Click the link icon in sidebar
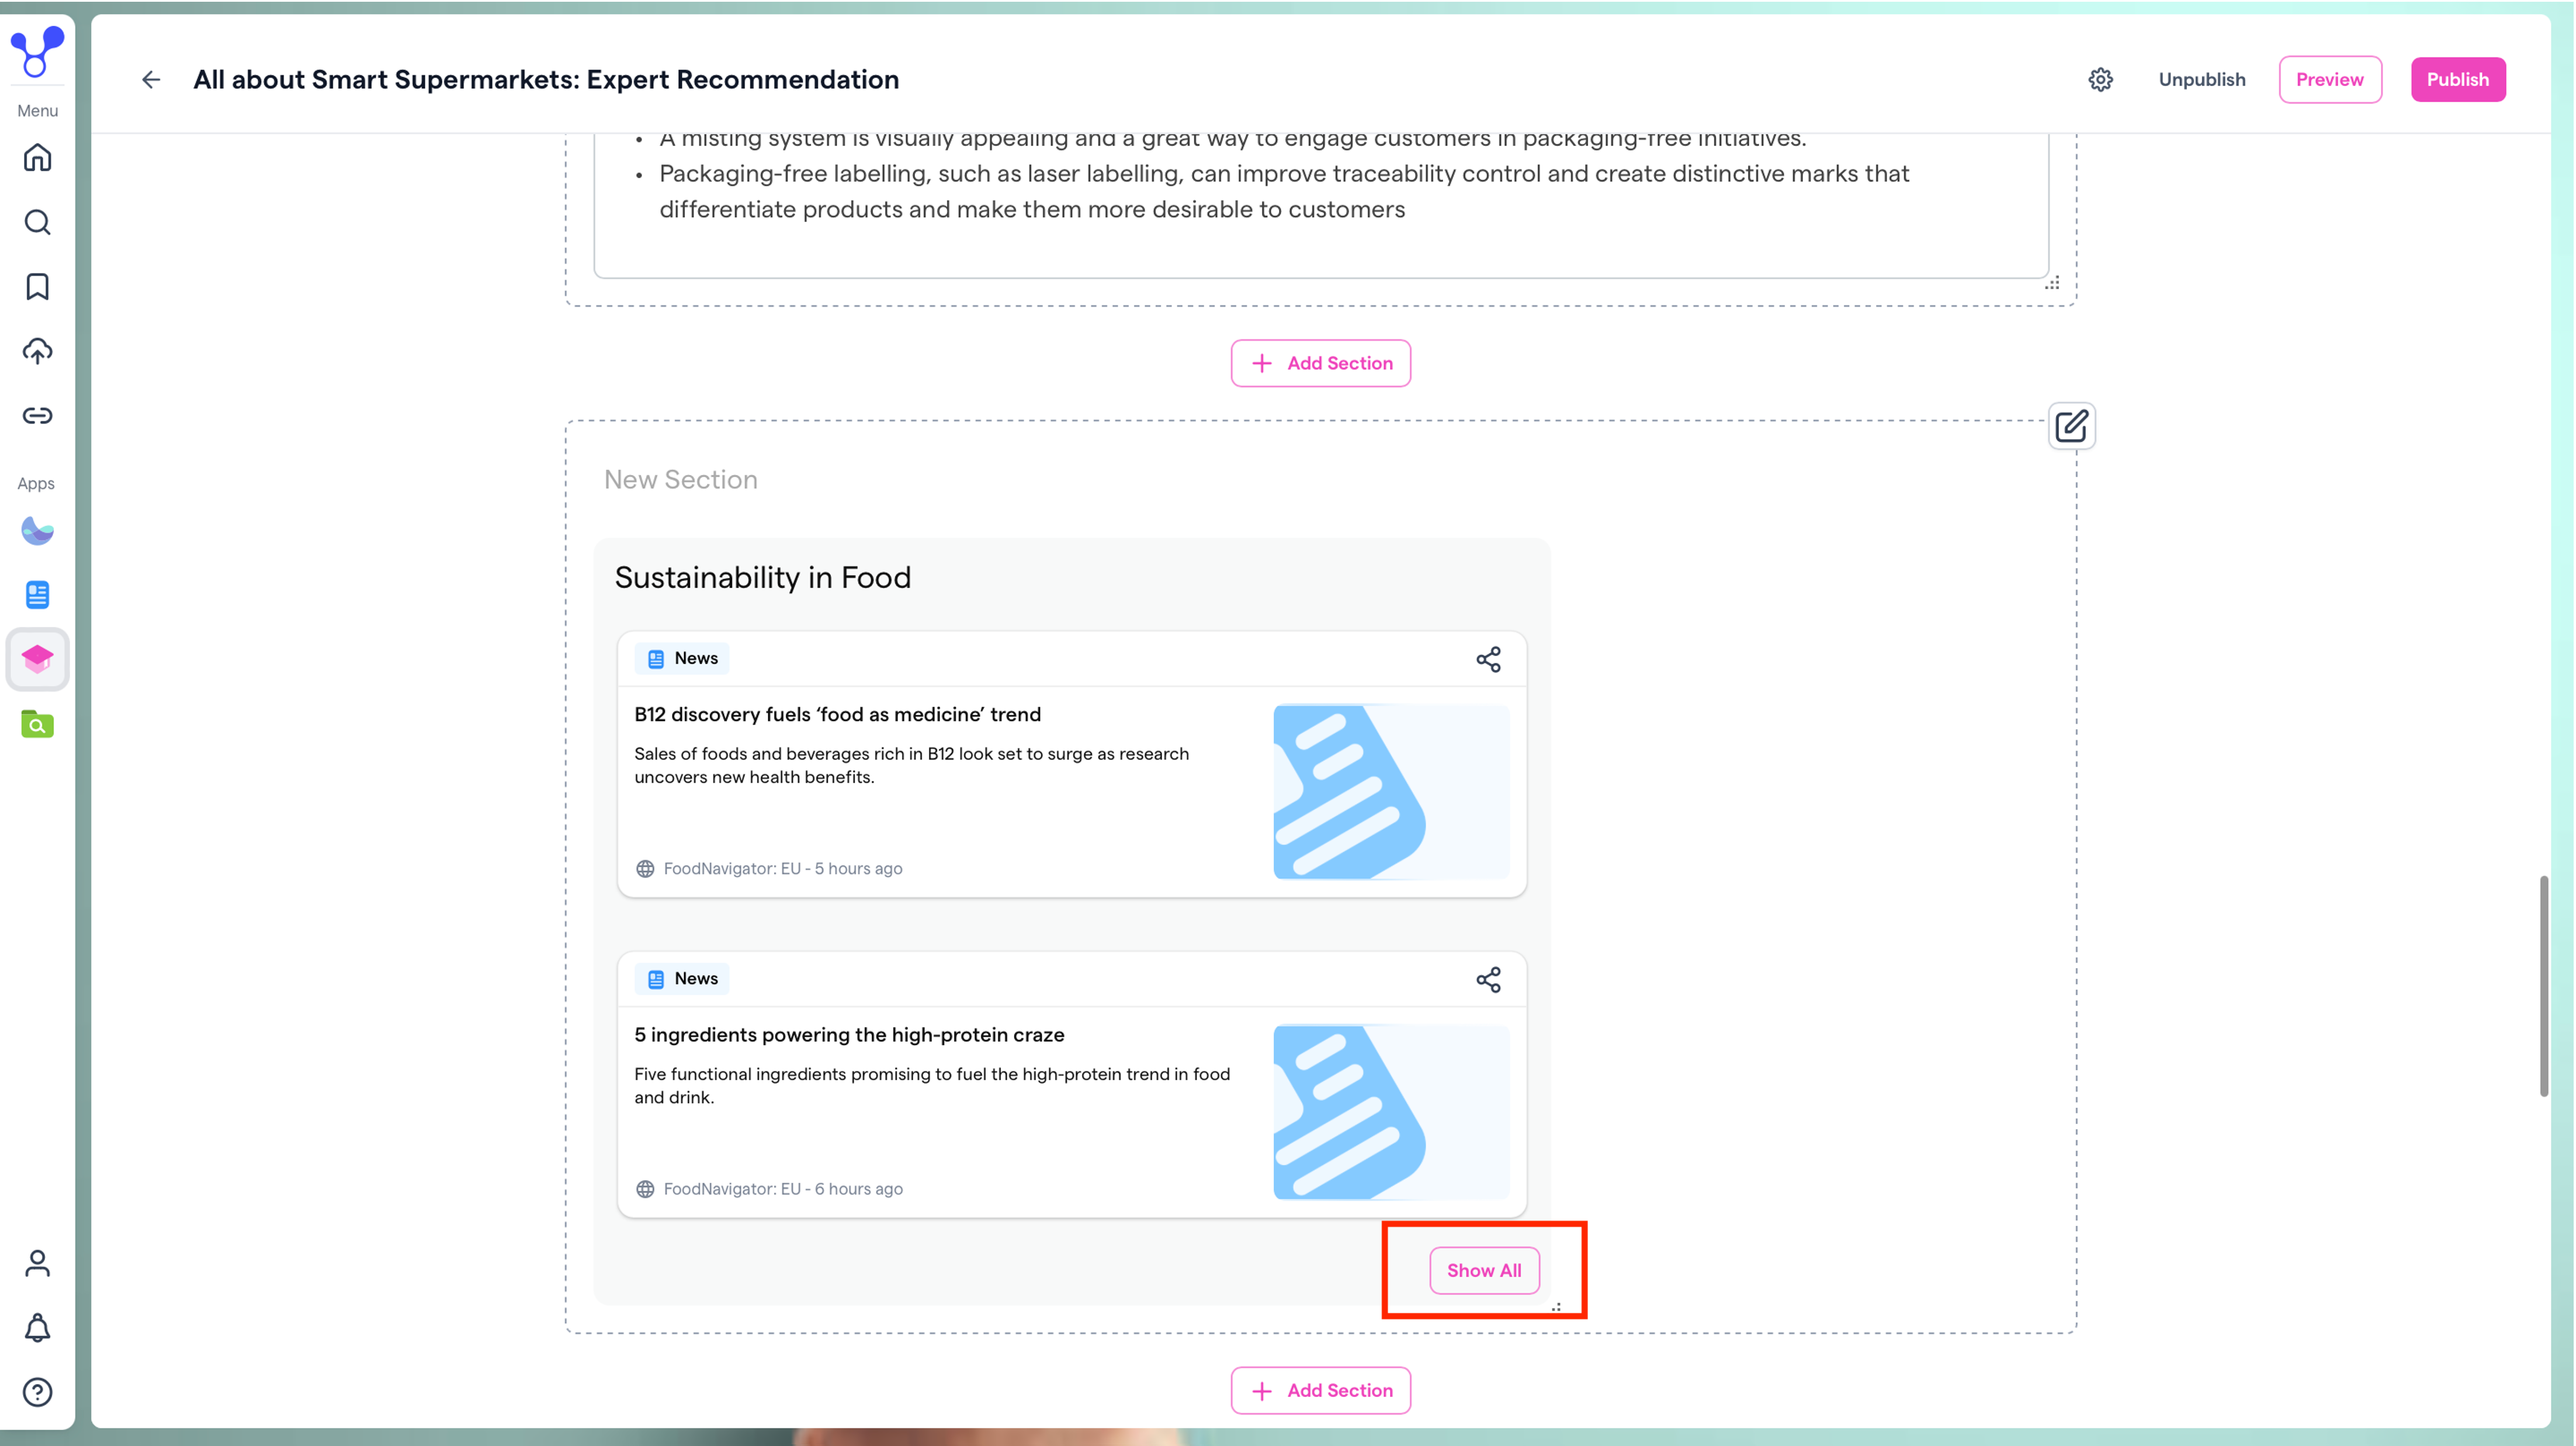Image resolution: width=2576 pixels, height=1446 pixels. tap(37, 415)
